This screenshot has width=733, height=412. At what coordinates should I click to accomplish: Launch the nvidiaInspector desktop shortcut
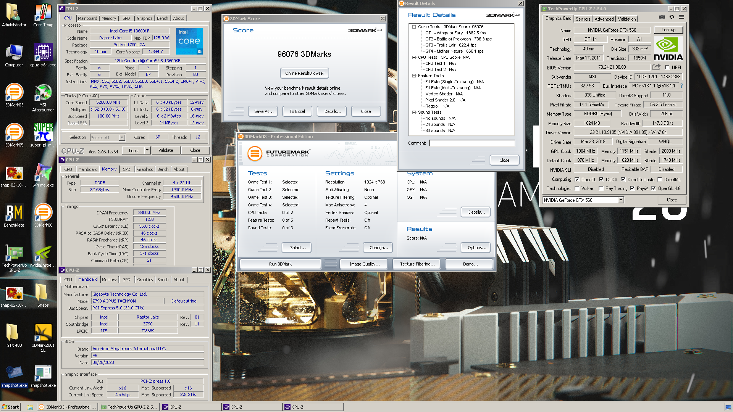43,256
